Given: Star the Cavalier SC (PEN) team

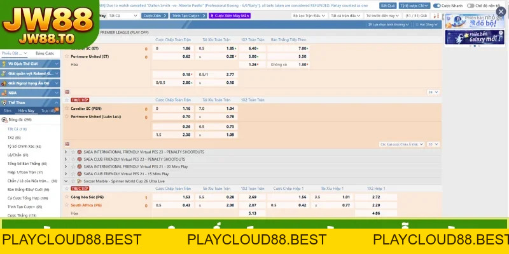Looking at the screenshot, I should point(67,108).
